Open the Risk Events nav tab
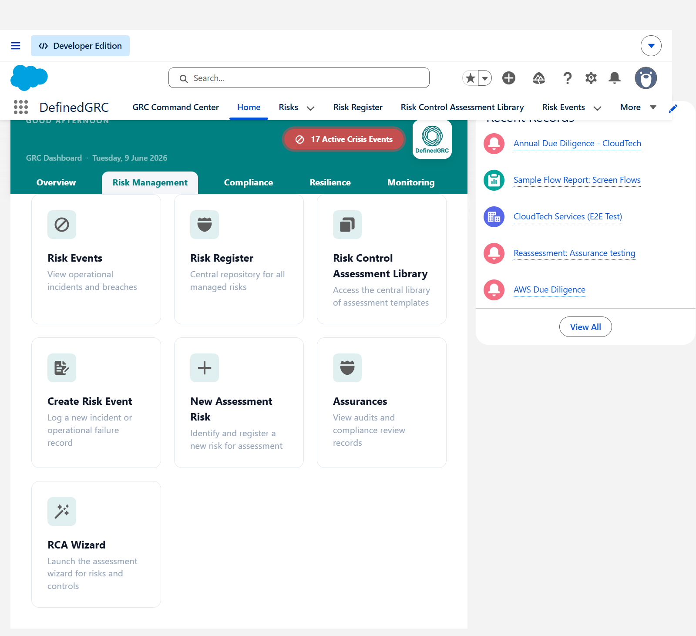The image size is (696, 636). click(564, 107)
